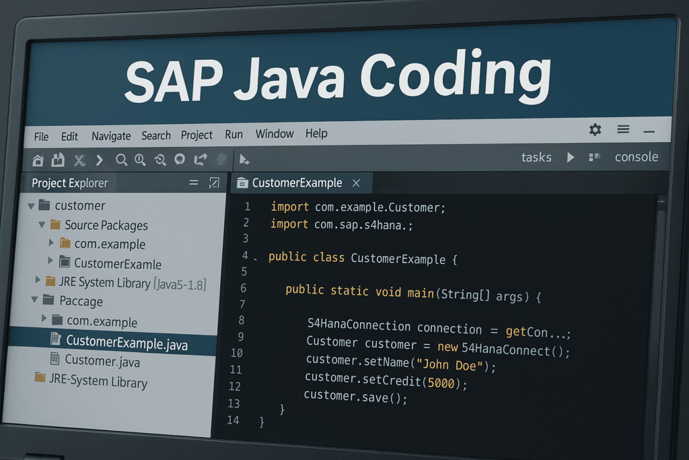Click the JRE System Library [Java5-1.8] icon
The height and width of the screenshot is (460, 689).
pos(50,281)
